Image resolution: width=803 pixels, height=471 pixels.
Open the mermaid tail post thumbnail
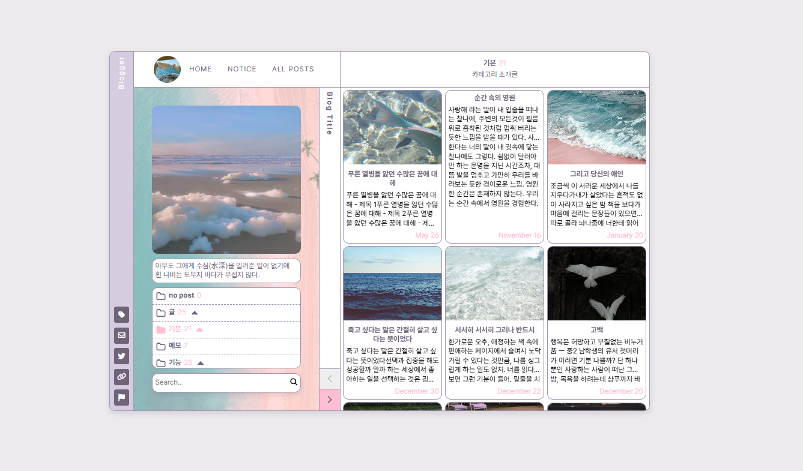392,127
